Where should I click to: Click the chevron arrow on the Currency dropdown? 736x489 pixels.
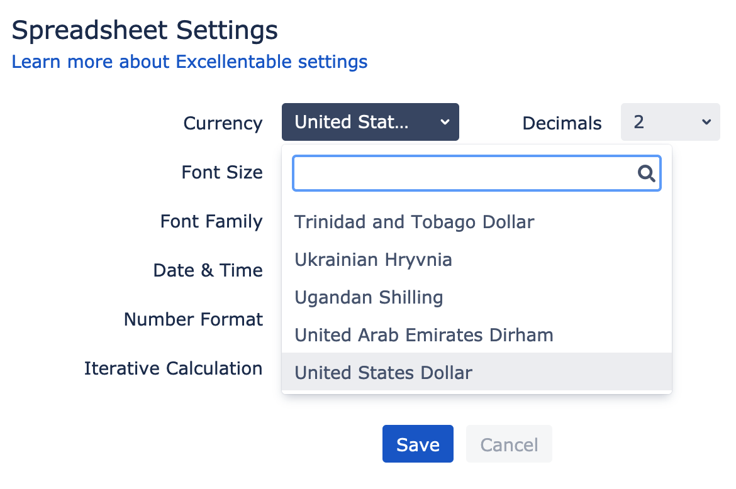[445, 123]
